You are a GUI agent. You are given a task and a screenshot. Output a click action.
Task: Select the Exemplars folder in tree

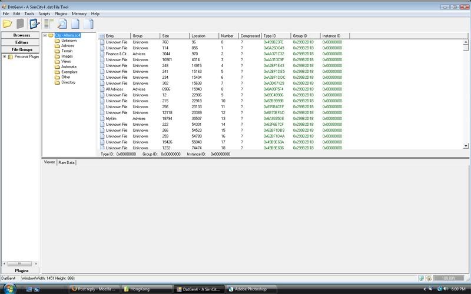(69, 72)
